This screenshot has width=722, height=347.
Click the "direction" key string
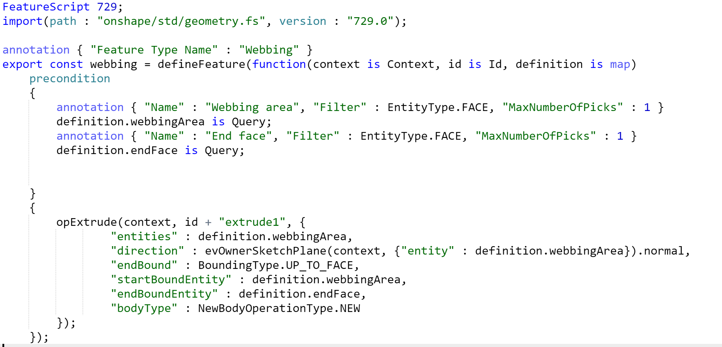coord(147,251)
